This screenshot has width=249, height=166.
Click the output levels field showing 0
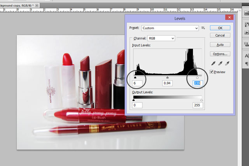pyautogui.click(x=137, y=105)
